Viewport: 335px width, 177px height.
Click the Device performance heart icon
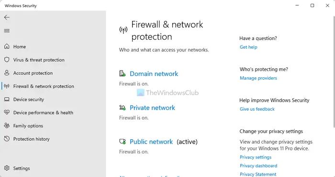pos(7,113)
